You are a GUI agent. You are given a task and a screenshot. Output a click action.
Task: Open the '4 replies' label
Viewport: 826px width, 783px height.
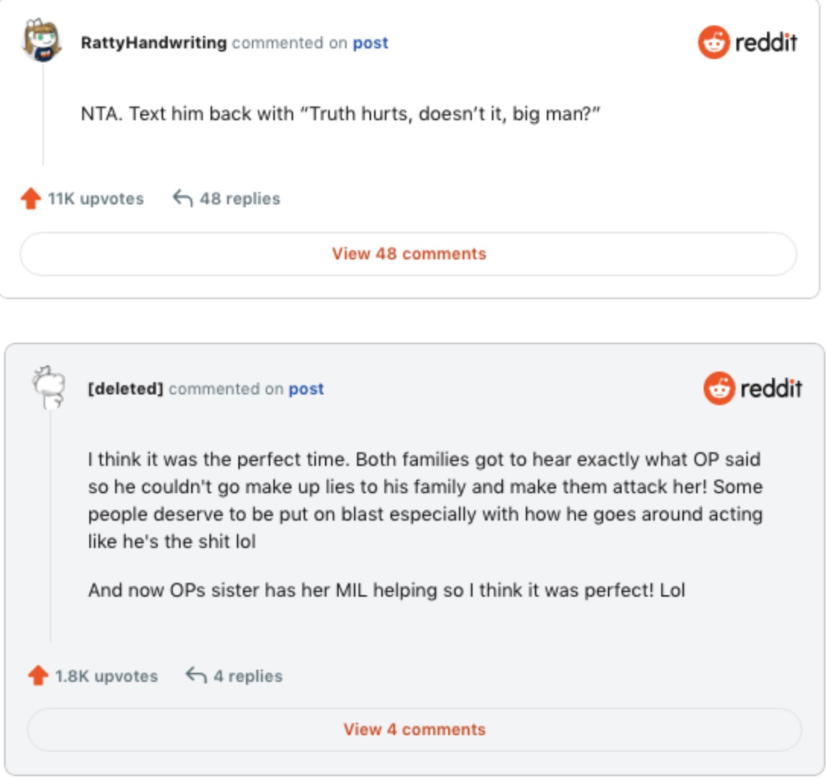pos(248,676)
